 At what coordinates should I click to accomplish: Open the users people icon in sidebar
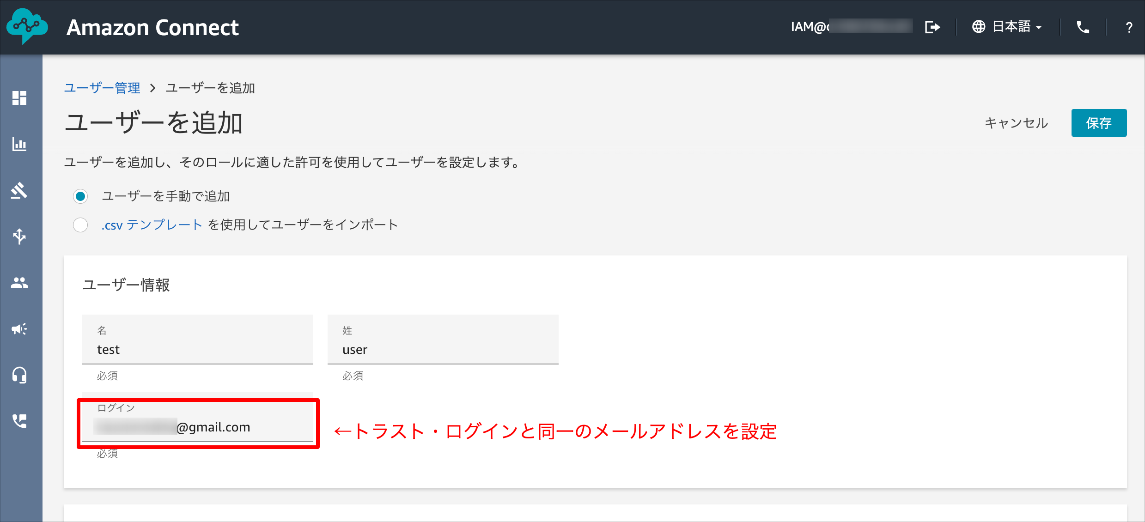[x=19, y=283]
